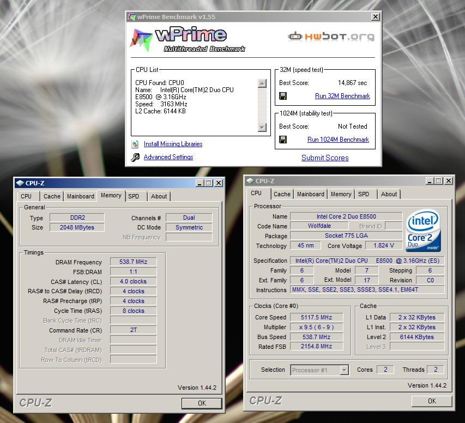Image resolution: width=465 pixels, height=423 pixels.
Task: Click the DRAM Frequency 538.7 MHz field
Action: 133,262
